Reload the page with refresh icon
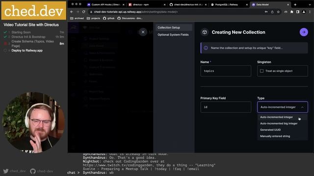The width and height of the screenshot is (314, 176). click(x=84, y=12)
